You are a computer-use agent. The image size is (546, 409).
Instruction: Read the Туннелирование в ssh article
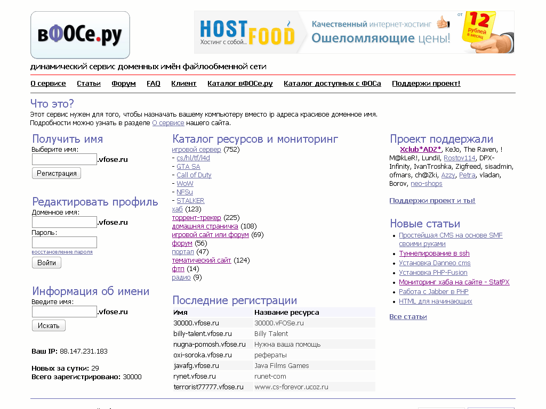[434, 253]
